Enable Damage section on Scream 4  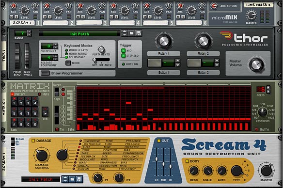(33, 141)
